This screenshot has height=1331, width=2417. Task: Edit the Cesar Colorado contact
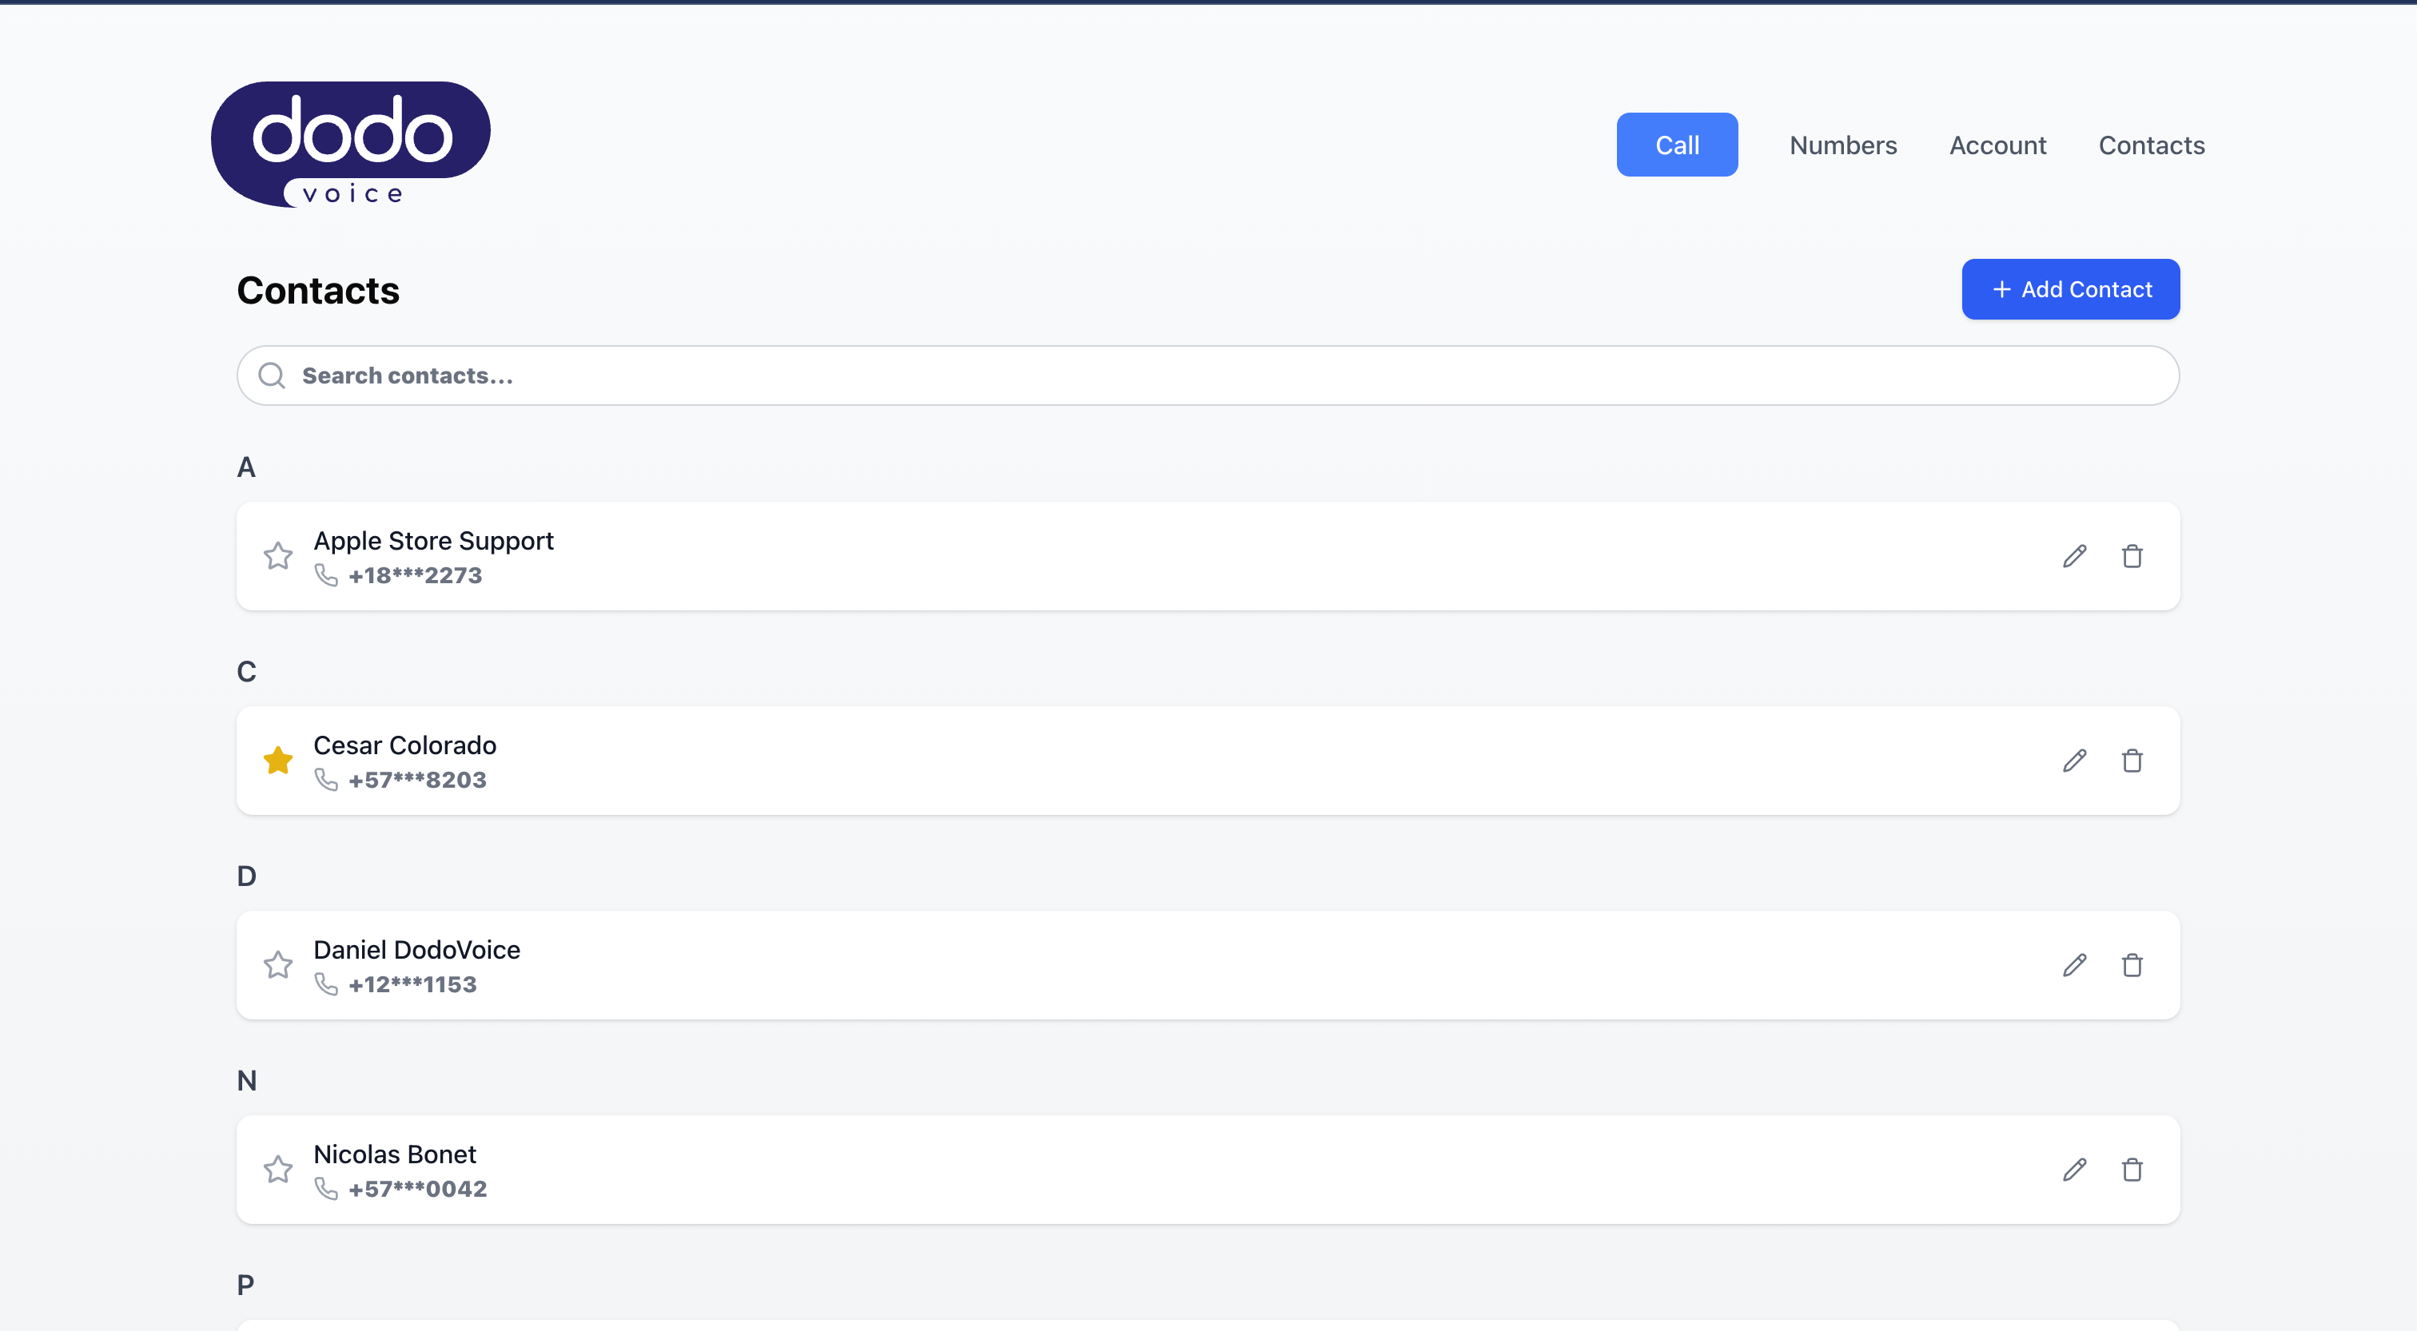(x=2075, y=761)
